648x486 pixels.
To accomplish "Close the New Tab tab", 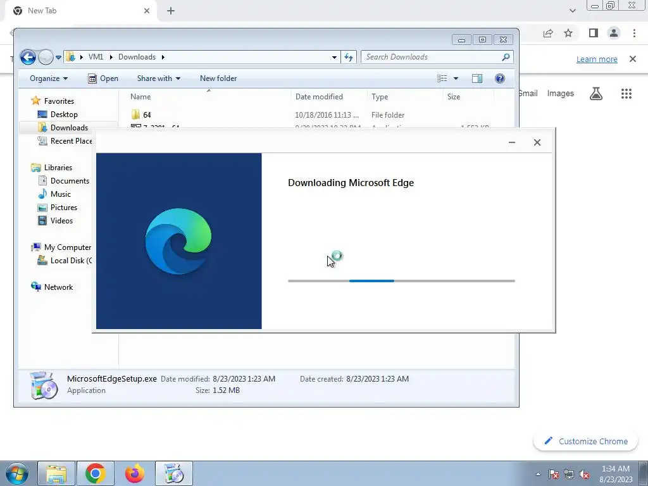I will 147,11.
